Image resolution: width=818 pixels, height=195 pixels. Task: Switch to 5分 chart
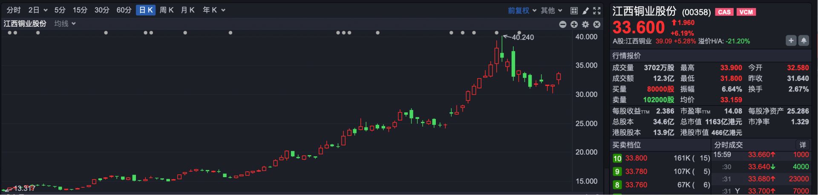60,10
